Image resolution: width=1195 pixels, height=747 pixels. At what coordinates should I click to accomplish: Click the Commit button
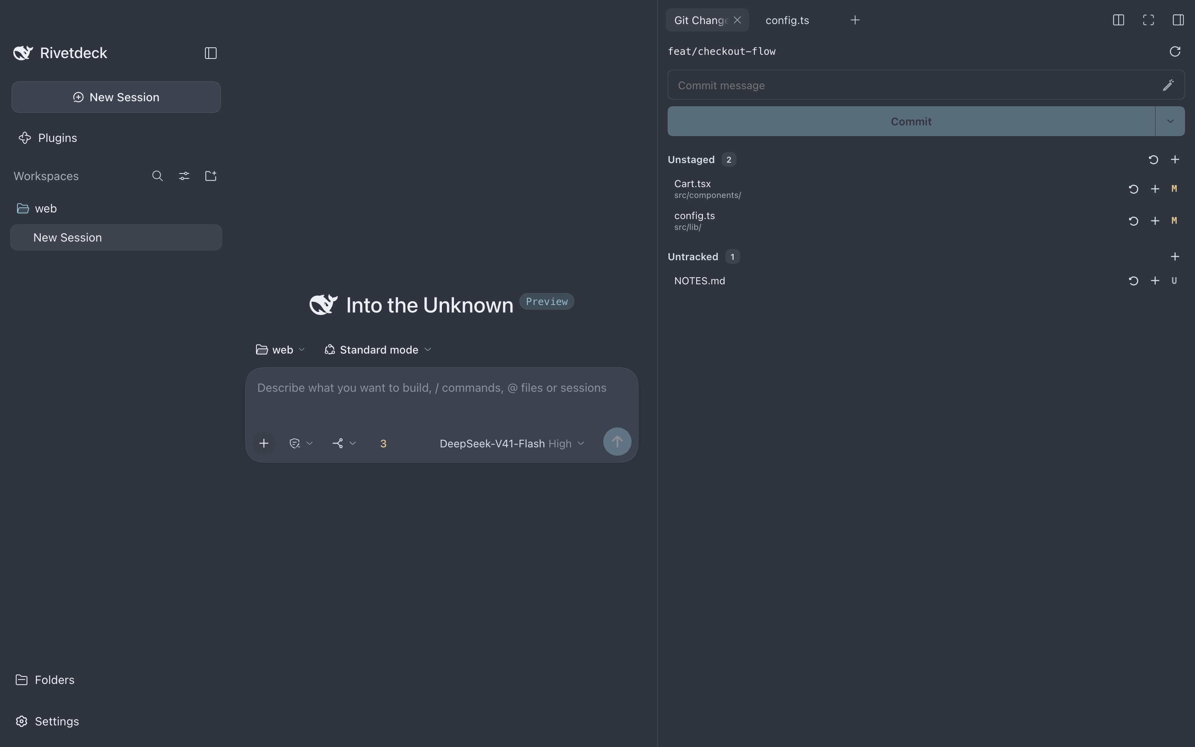(x=911, y=121)
